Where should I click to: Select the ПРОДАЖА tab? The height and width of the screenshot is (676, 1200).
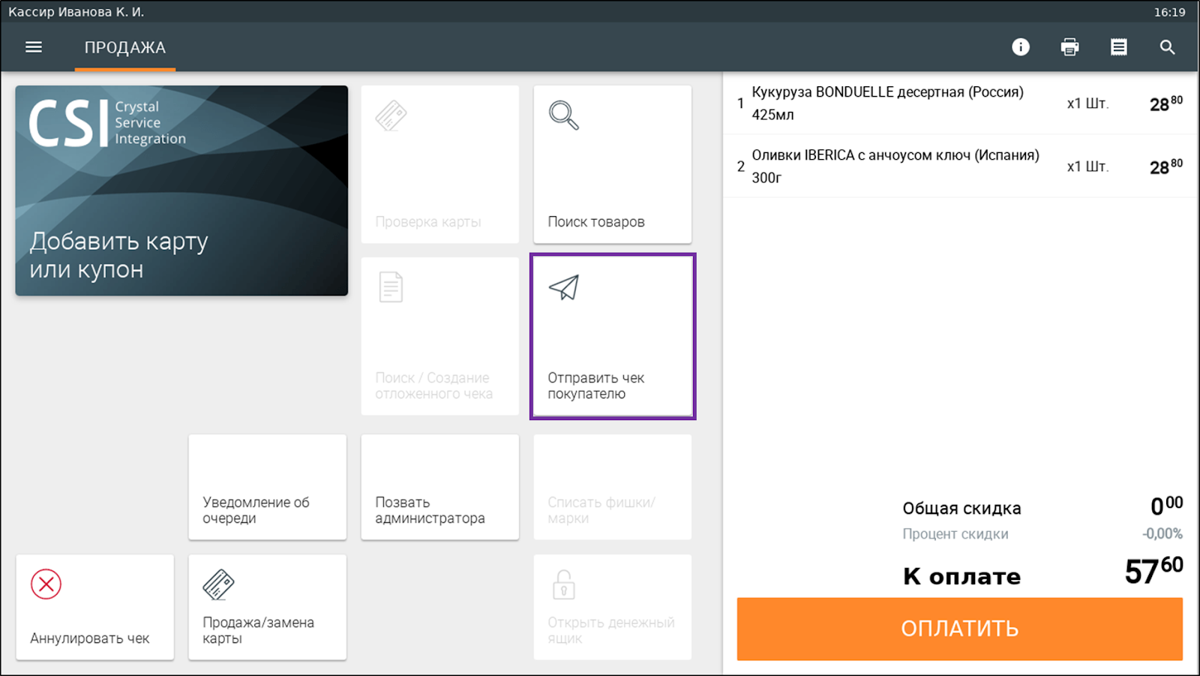[x=125, y=48]
